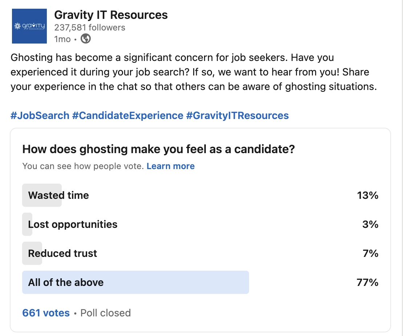This screenshot has width=403, height=336.
Task: Select the Reduced trust poll option
Action: 200,253
